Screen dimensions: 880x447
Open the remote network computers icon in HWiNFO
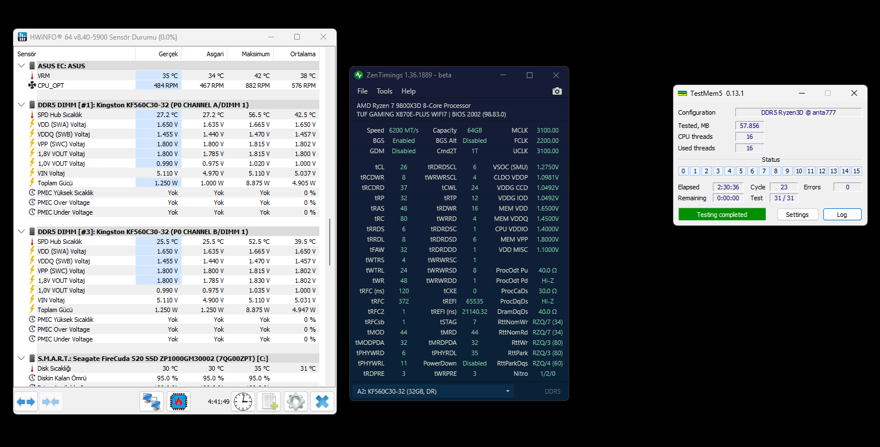(152, 402)
